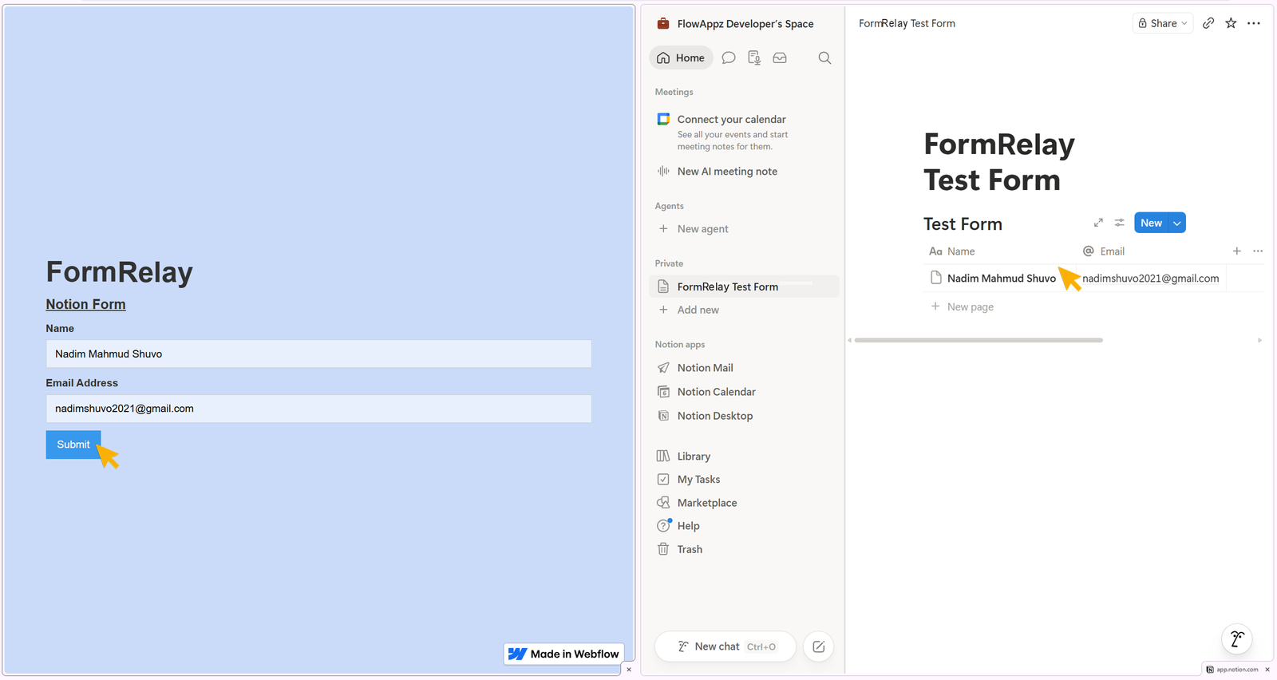Click the Notion Calendar icon
1277x680 pixels.
click(x=663, y=392)
